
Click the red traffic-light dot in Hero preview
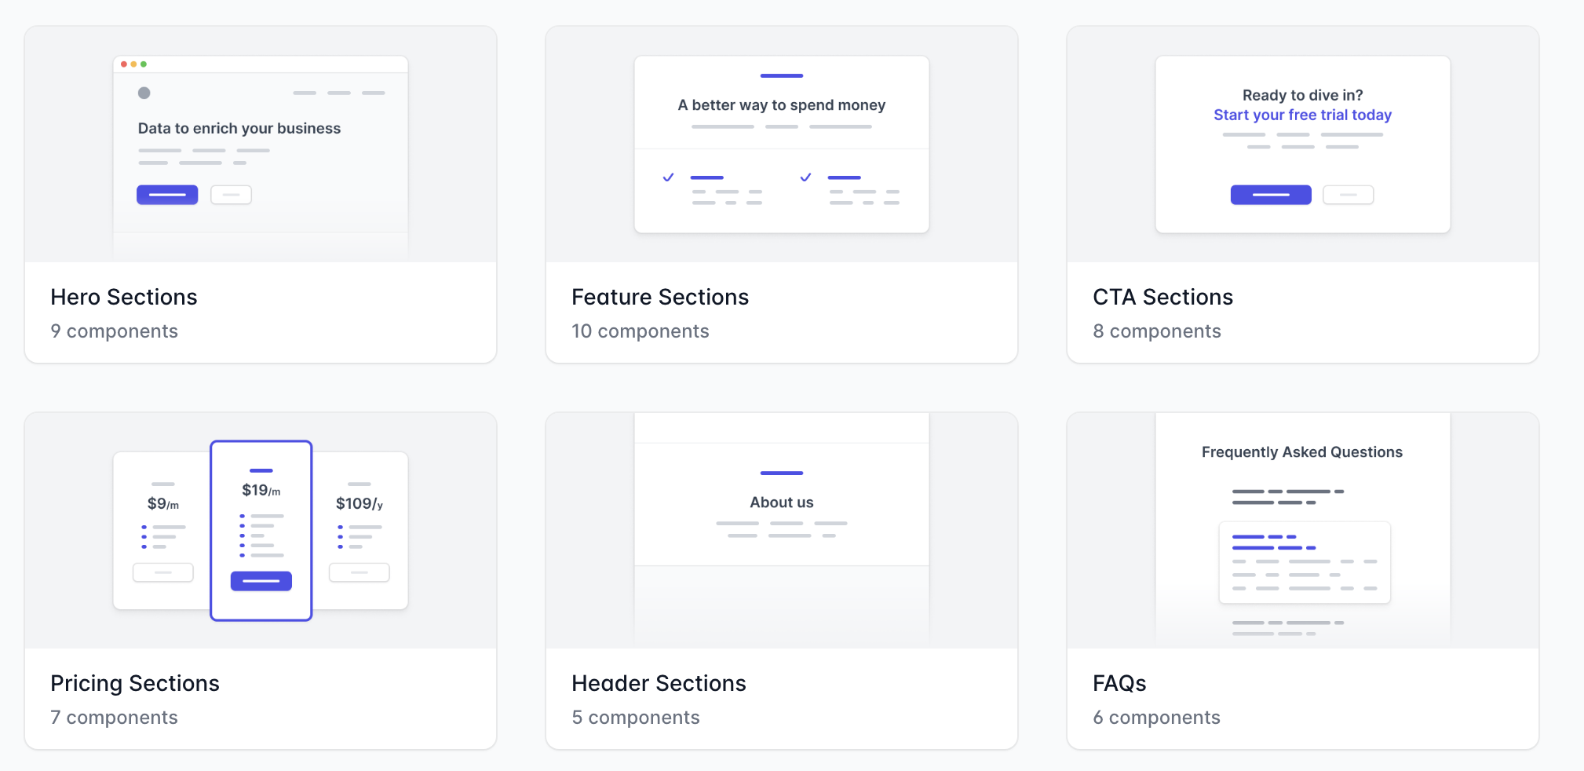124,64
